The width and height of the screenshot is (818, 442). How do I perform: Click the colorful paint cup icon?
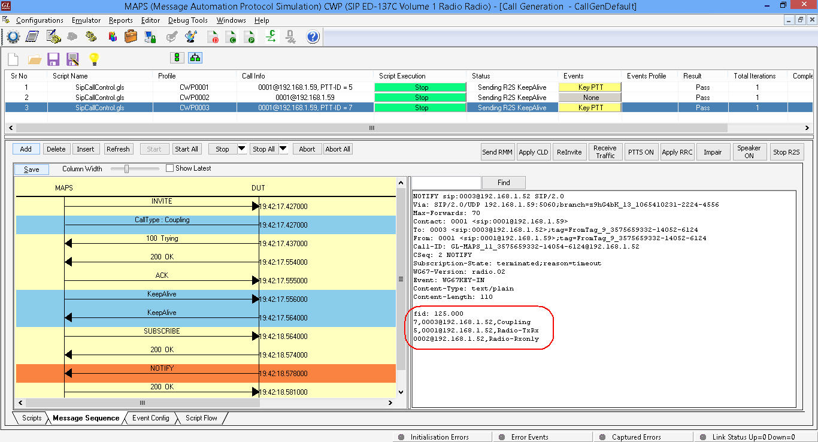coord(192,37)
